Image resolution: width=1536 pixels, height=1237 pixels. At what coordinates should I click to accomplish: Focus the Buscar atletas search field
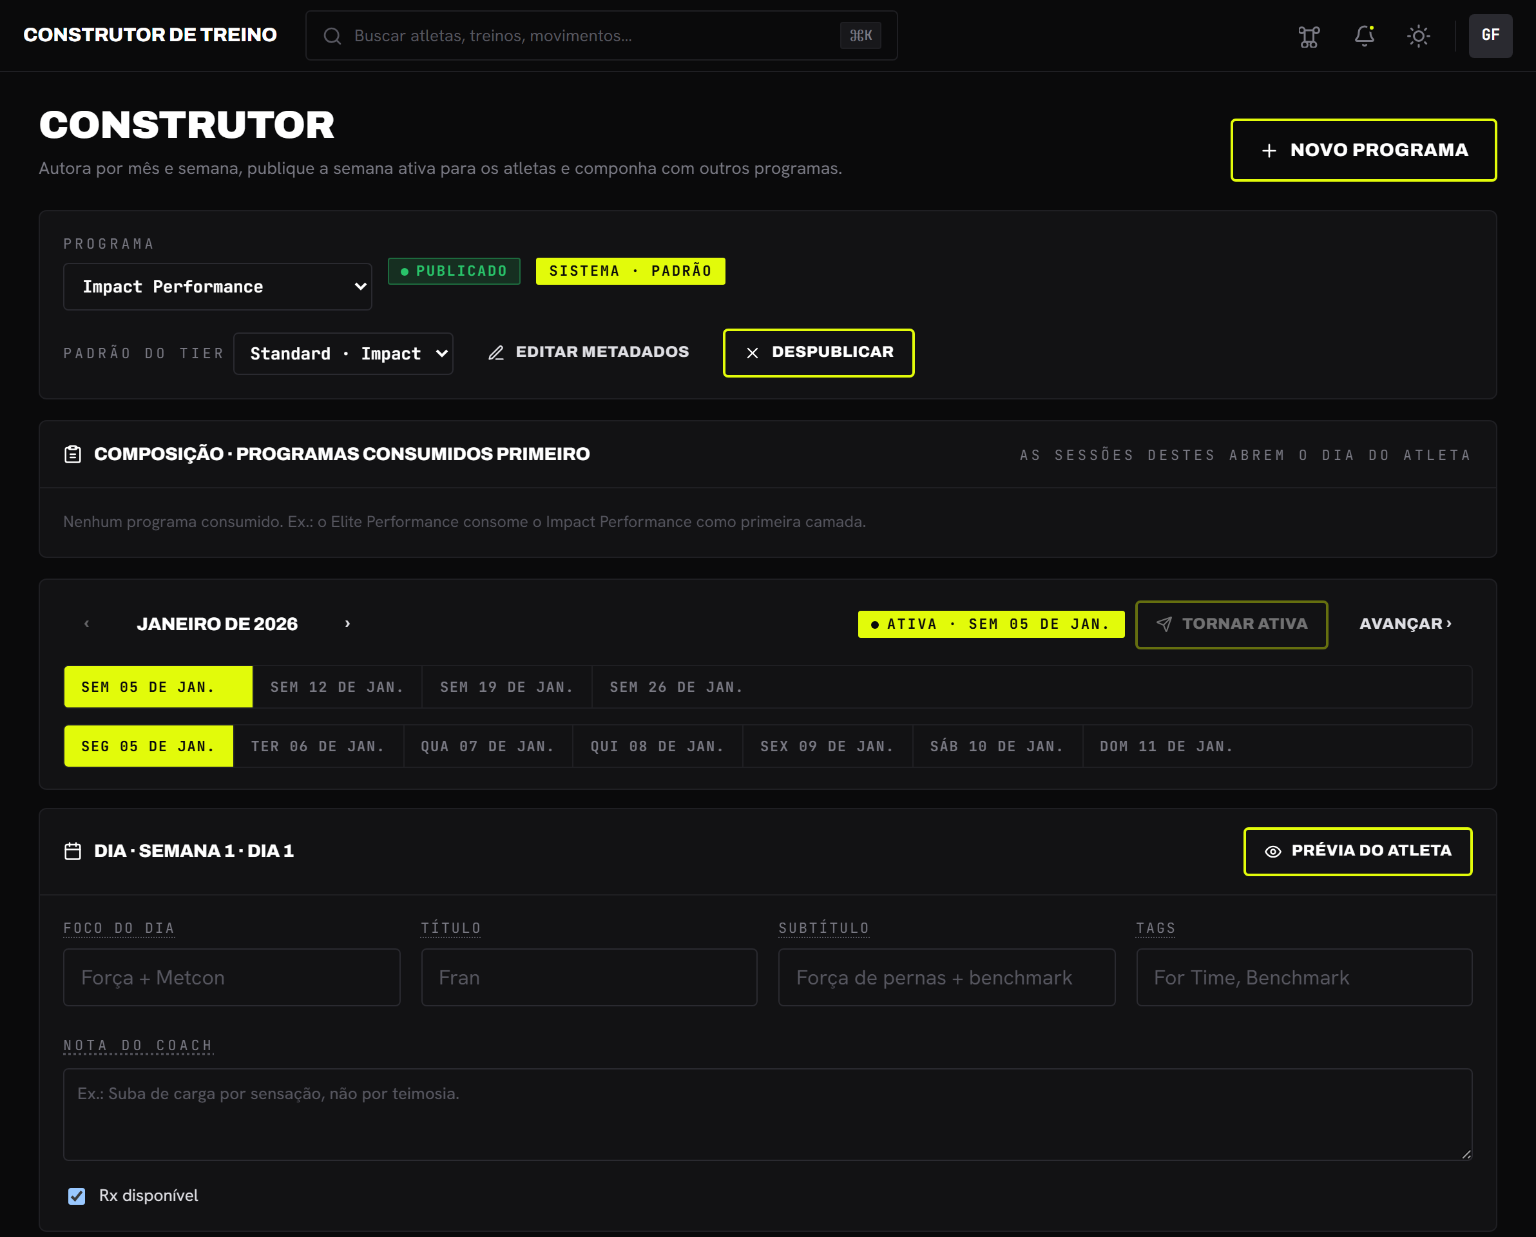(601, 35)
